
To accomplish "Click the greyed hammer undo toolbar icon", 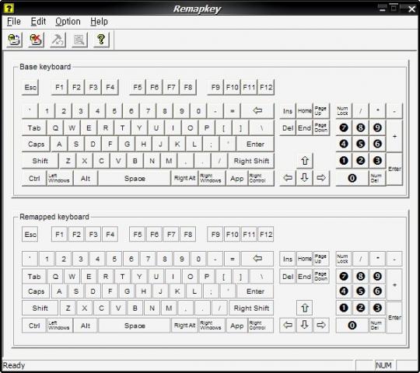I will pos(58,40).
